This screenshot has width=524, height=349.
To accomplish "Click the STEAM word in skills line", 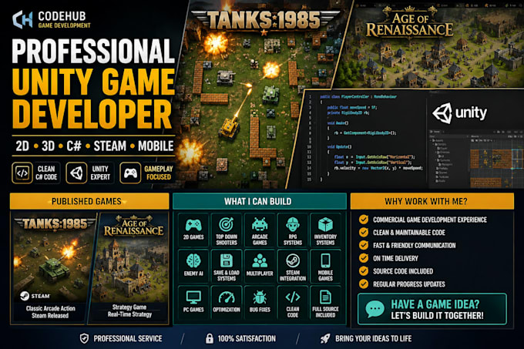I will tap(110, 146).
